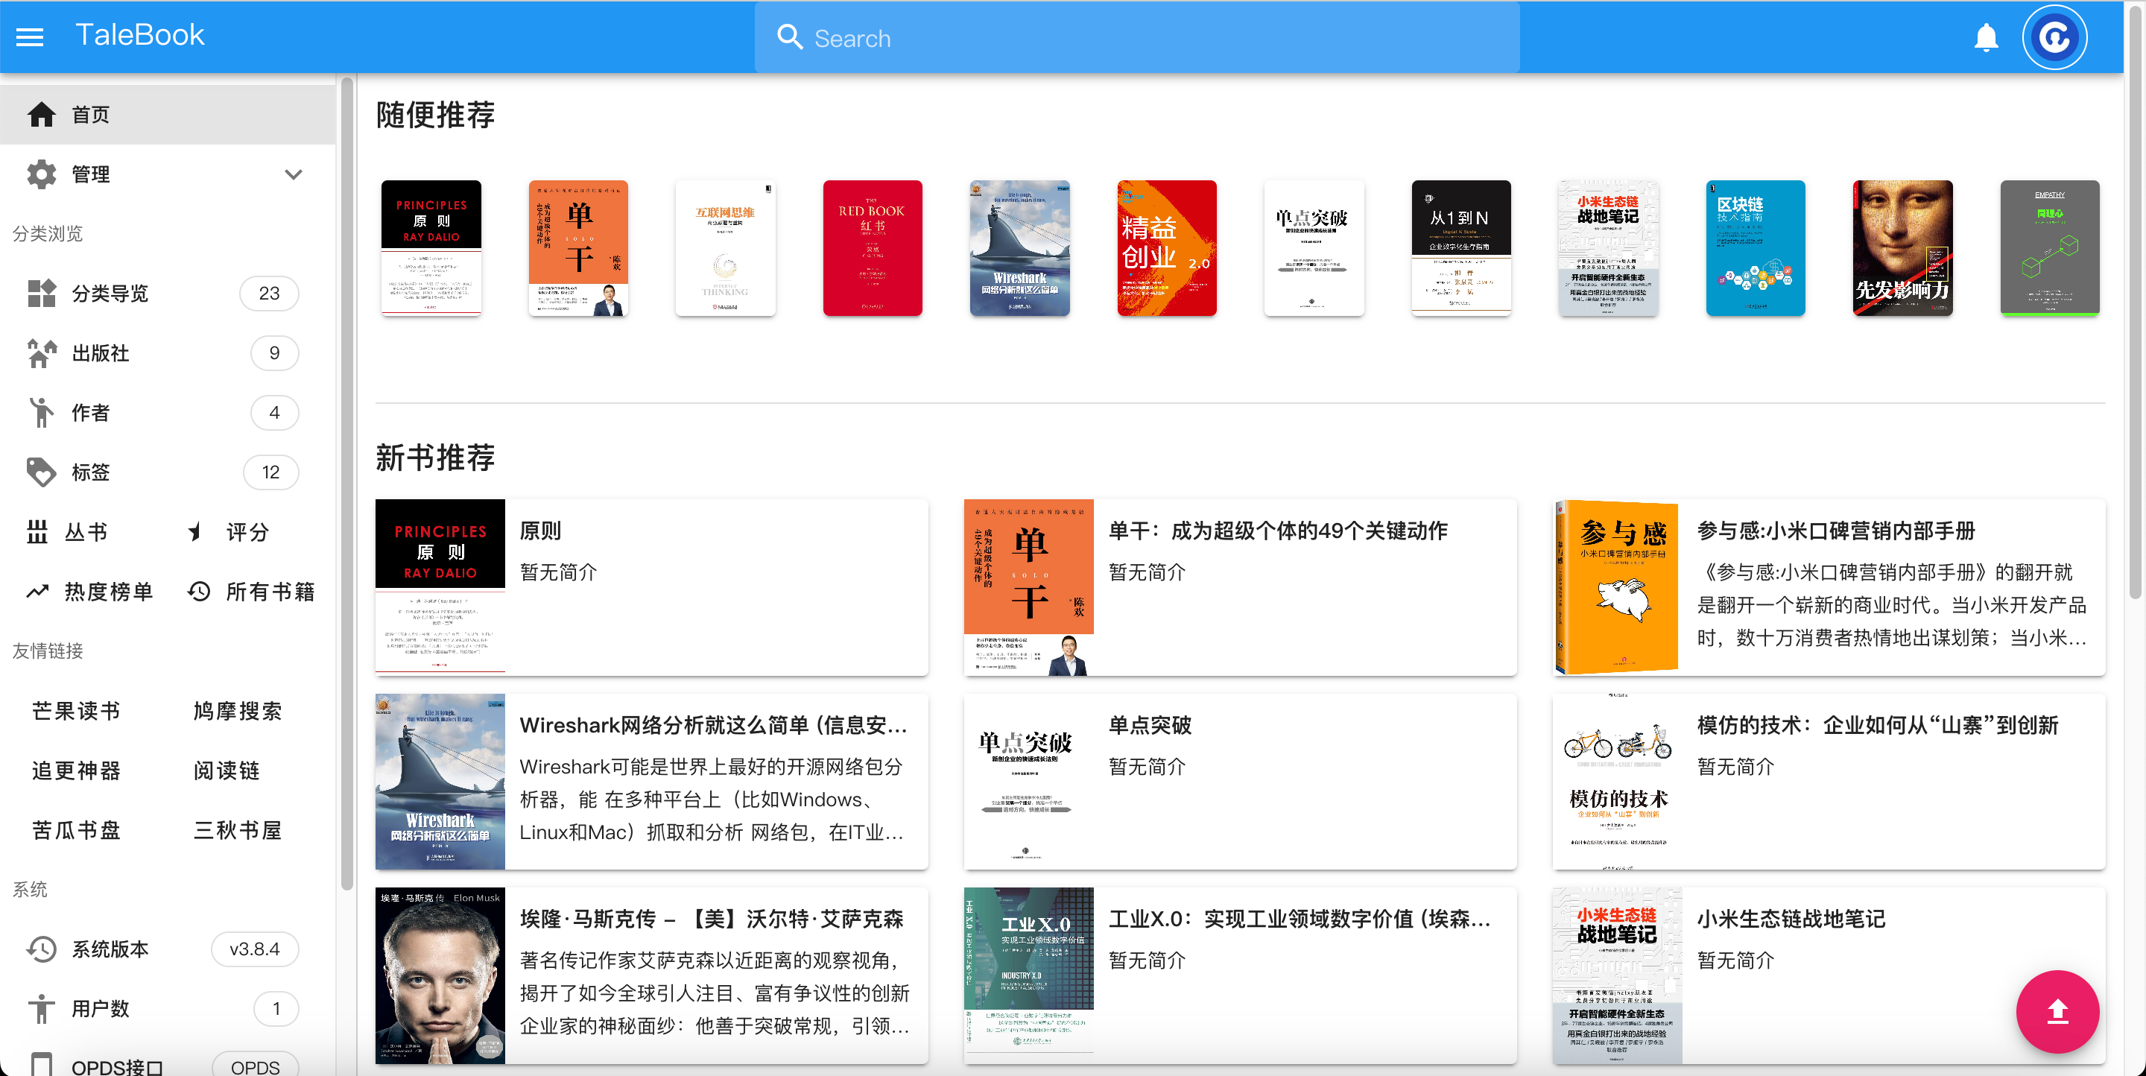Viewport: 2146px width, 1076px height.
Task: Open 标签 tags list
Action: coord(168,472)
